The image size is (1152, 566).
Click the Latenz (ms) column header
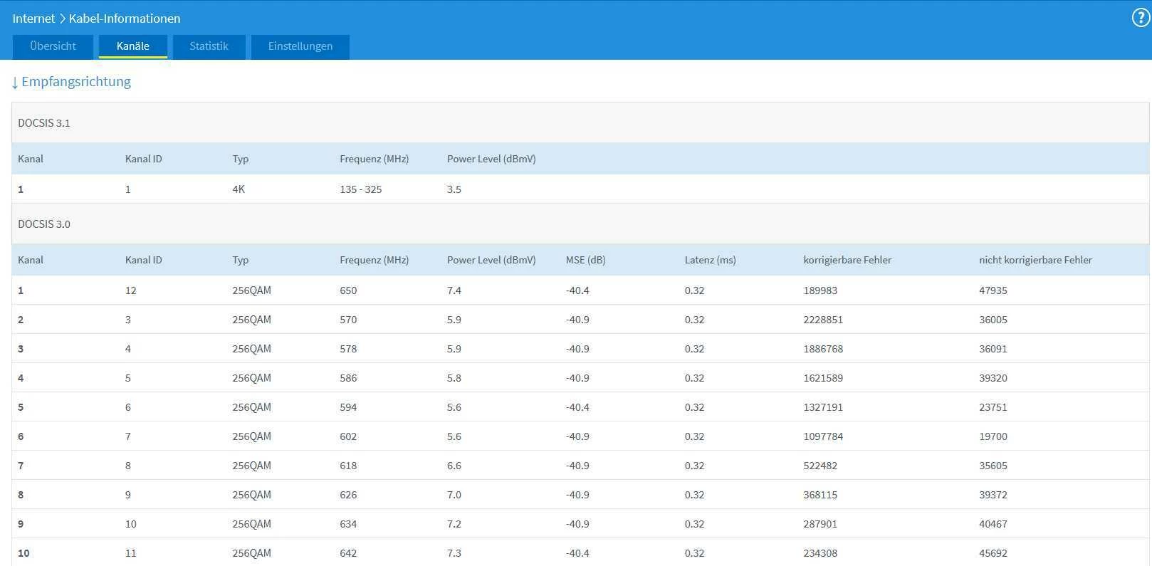(x=711, y=260)
